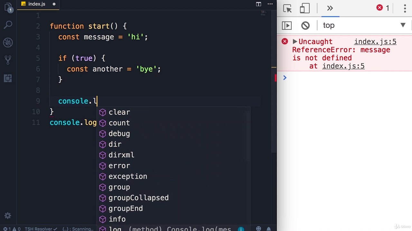
Task: Open the Manage gear icon in the activity bar
Action: tap(8, 216)
